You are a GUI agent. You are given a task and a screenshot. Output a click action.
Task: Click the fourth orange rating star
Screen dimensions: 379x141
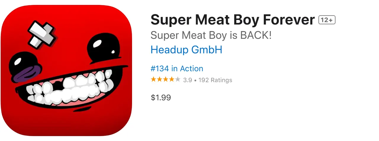click(172, 80)
